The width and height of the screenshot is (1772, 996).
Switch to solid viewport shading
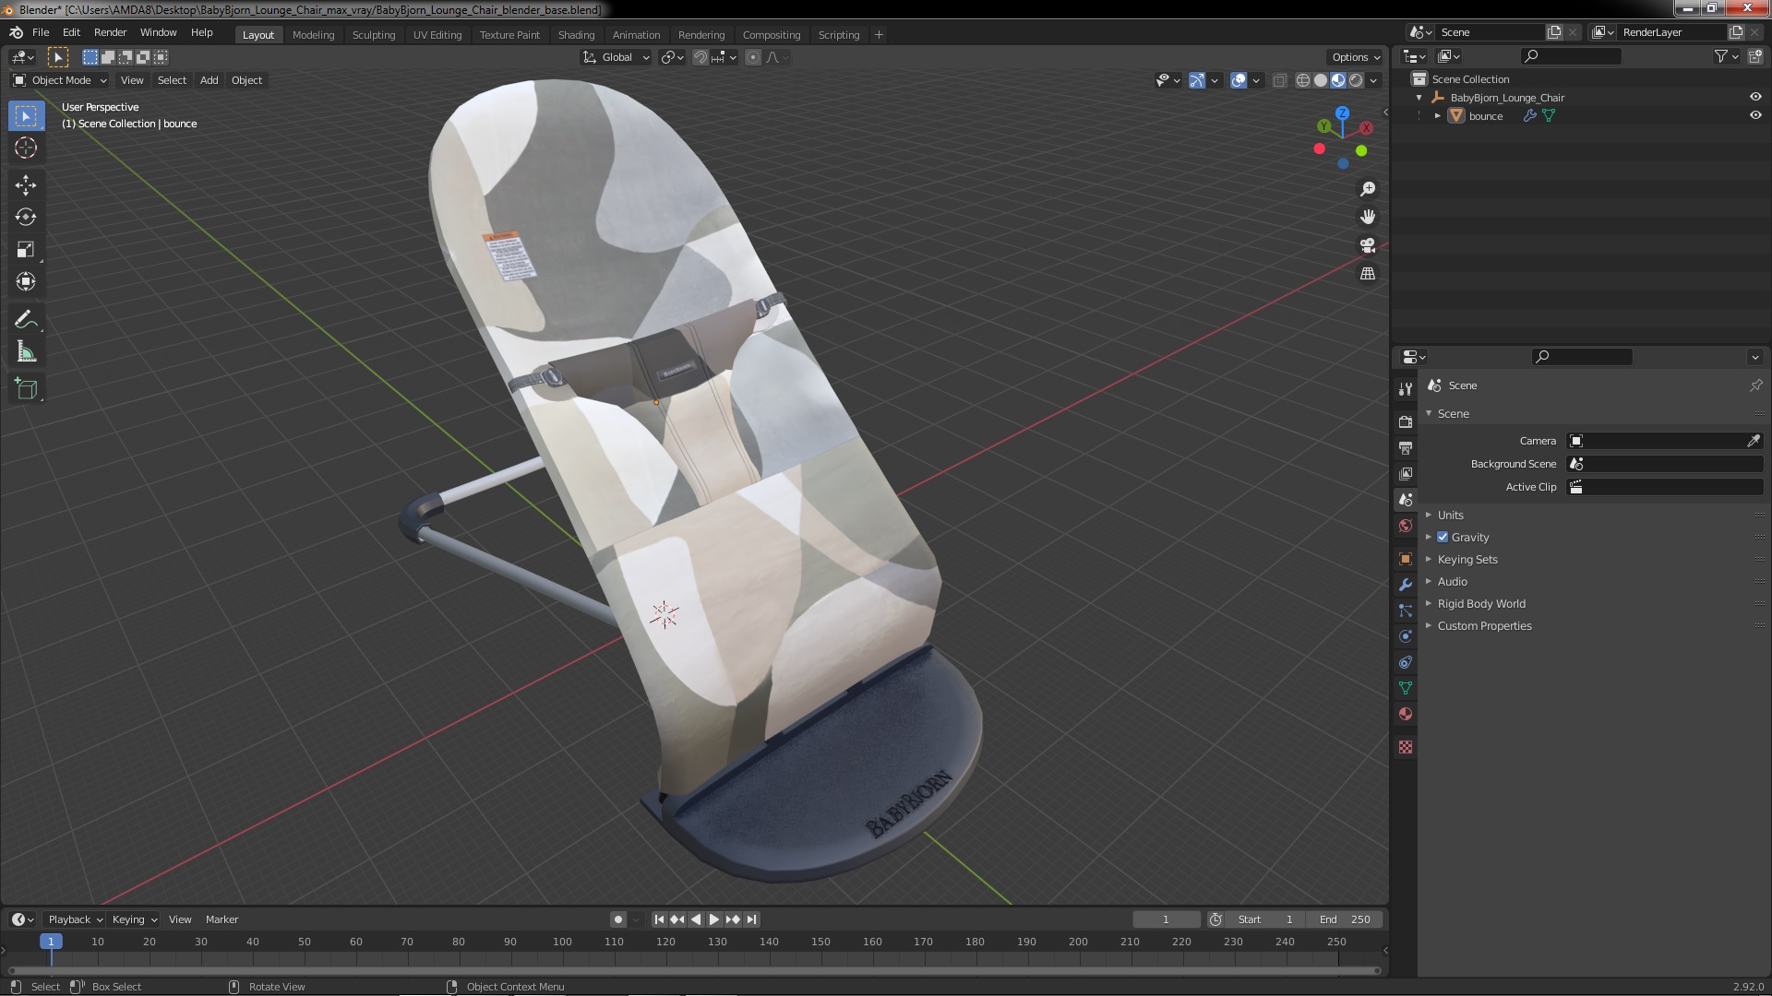tap(1321, 80)
